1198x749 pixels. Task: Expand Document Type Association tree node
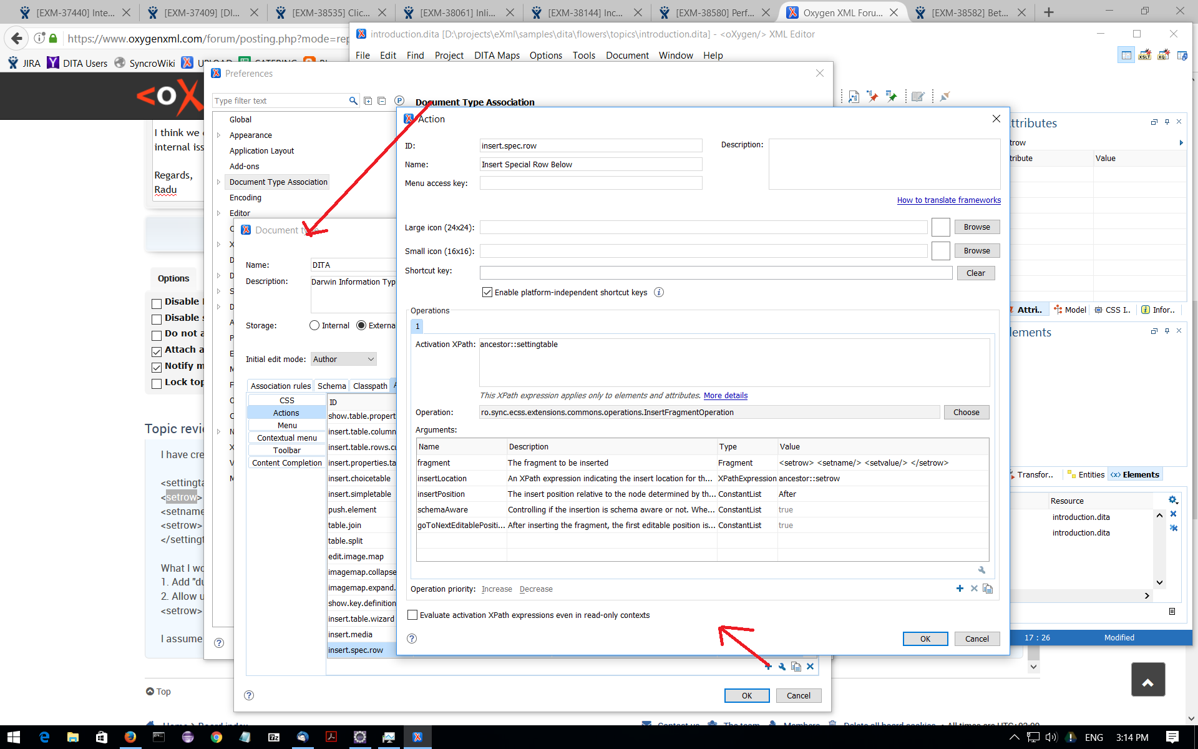point(219,182)
